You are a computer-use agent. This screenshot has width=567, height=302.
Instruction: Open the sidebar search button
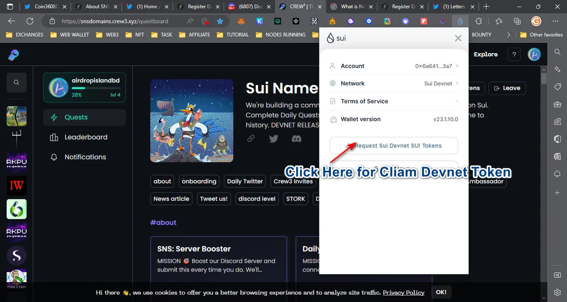(16, 82)
